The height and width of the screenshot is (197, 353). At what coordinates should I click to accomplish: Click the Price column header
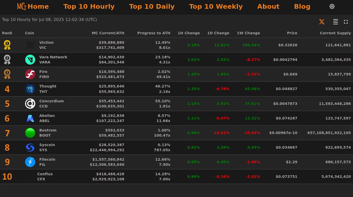[292, 33]
